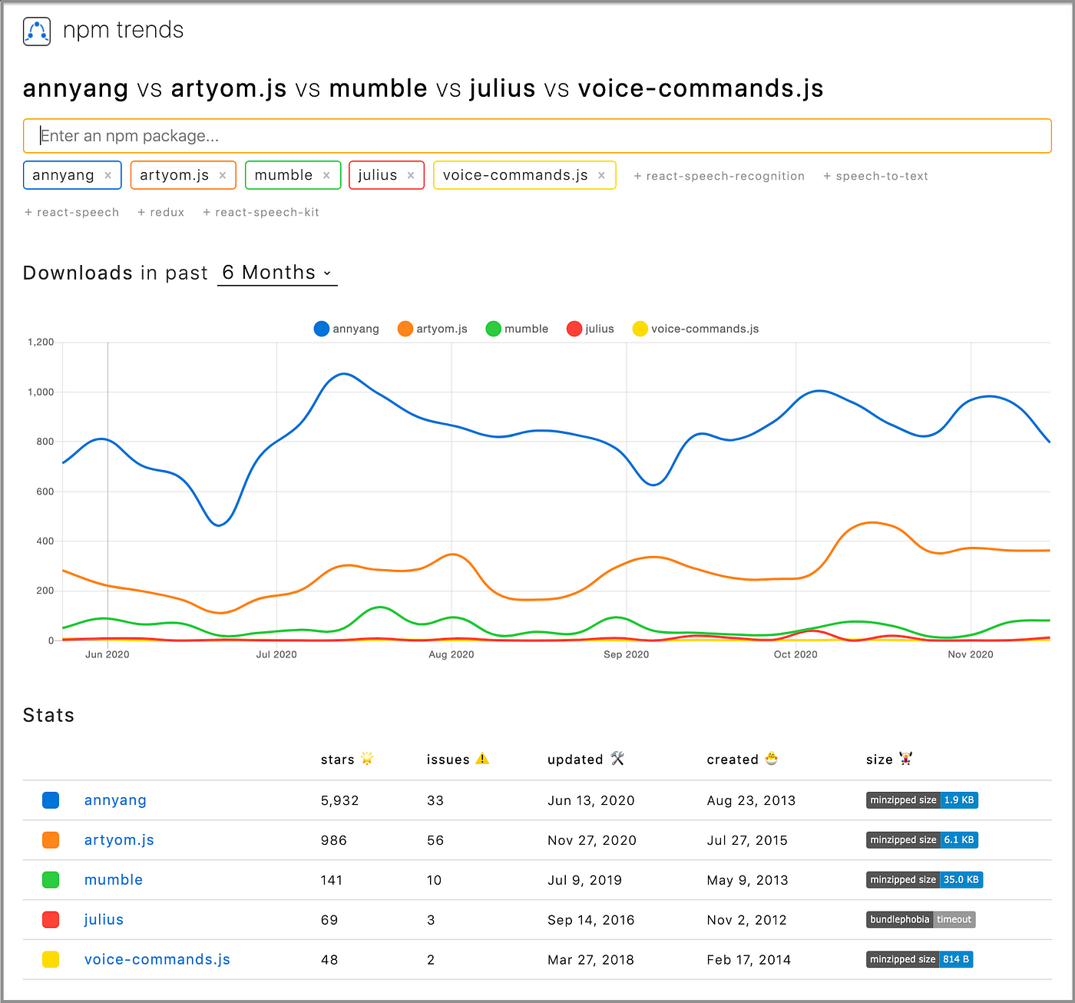Click orange swatch in artyom.js stats row

point(51,840)
